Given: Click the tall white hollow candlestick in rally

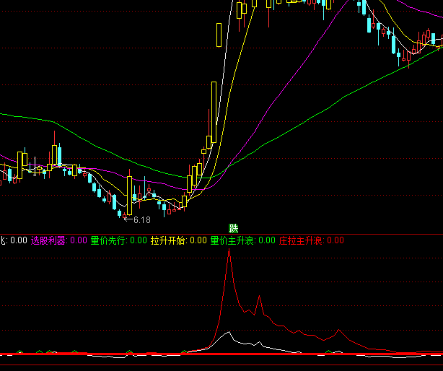Looking at the screenshot, I should click(214, 107).
